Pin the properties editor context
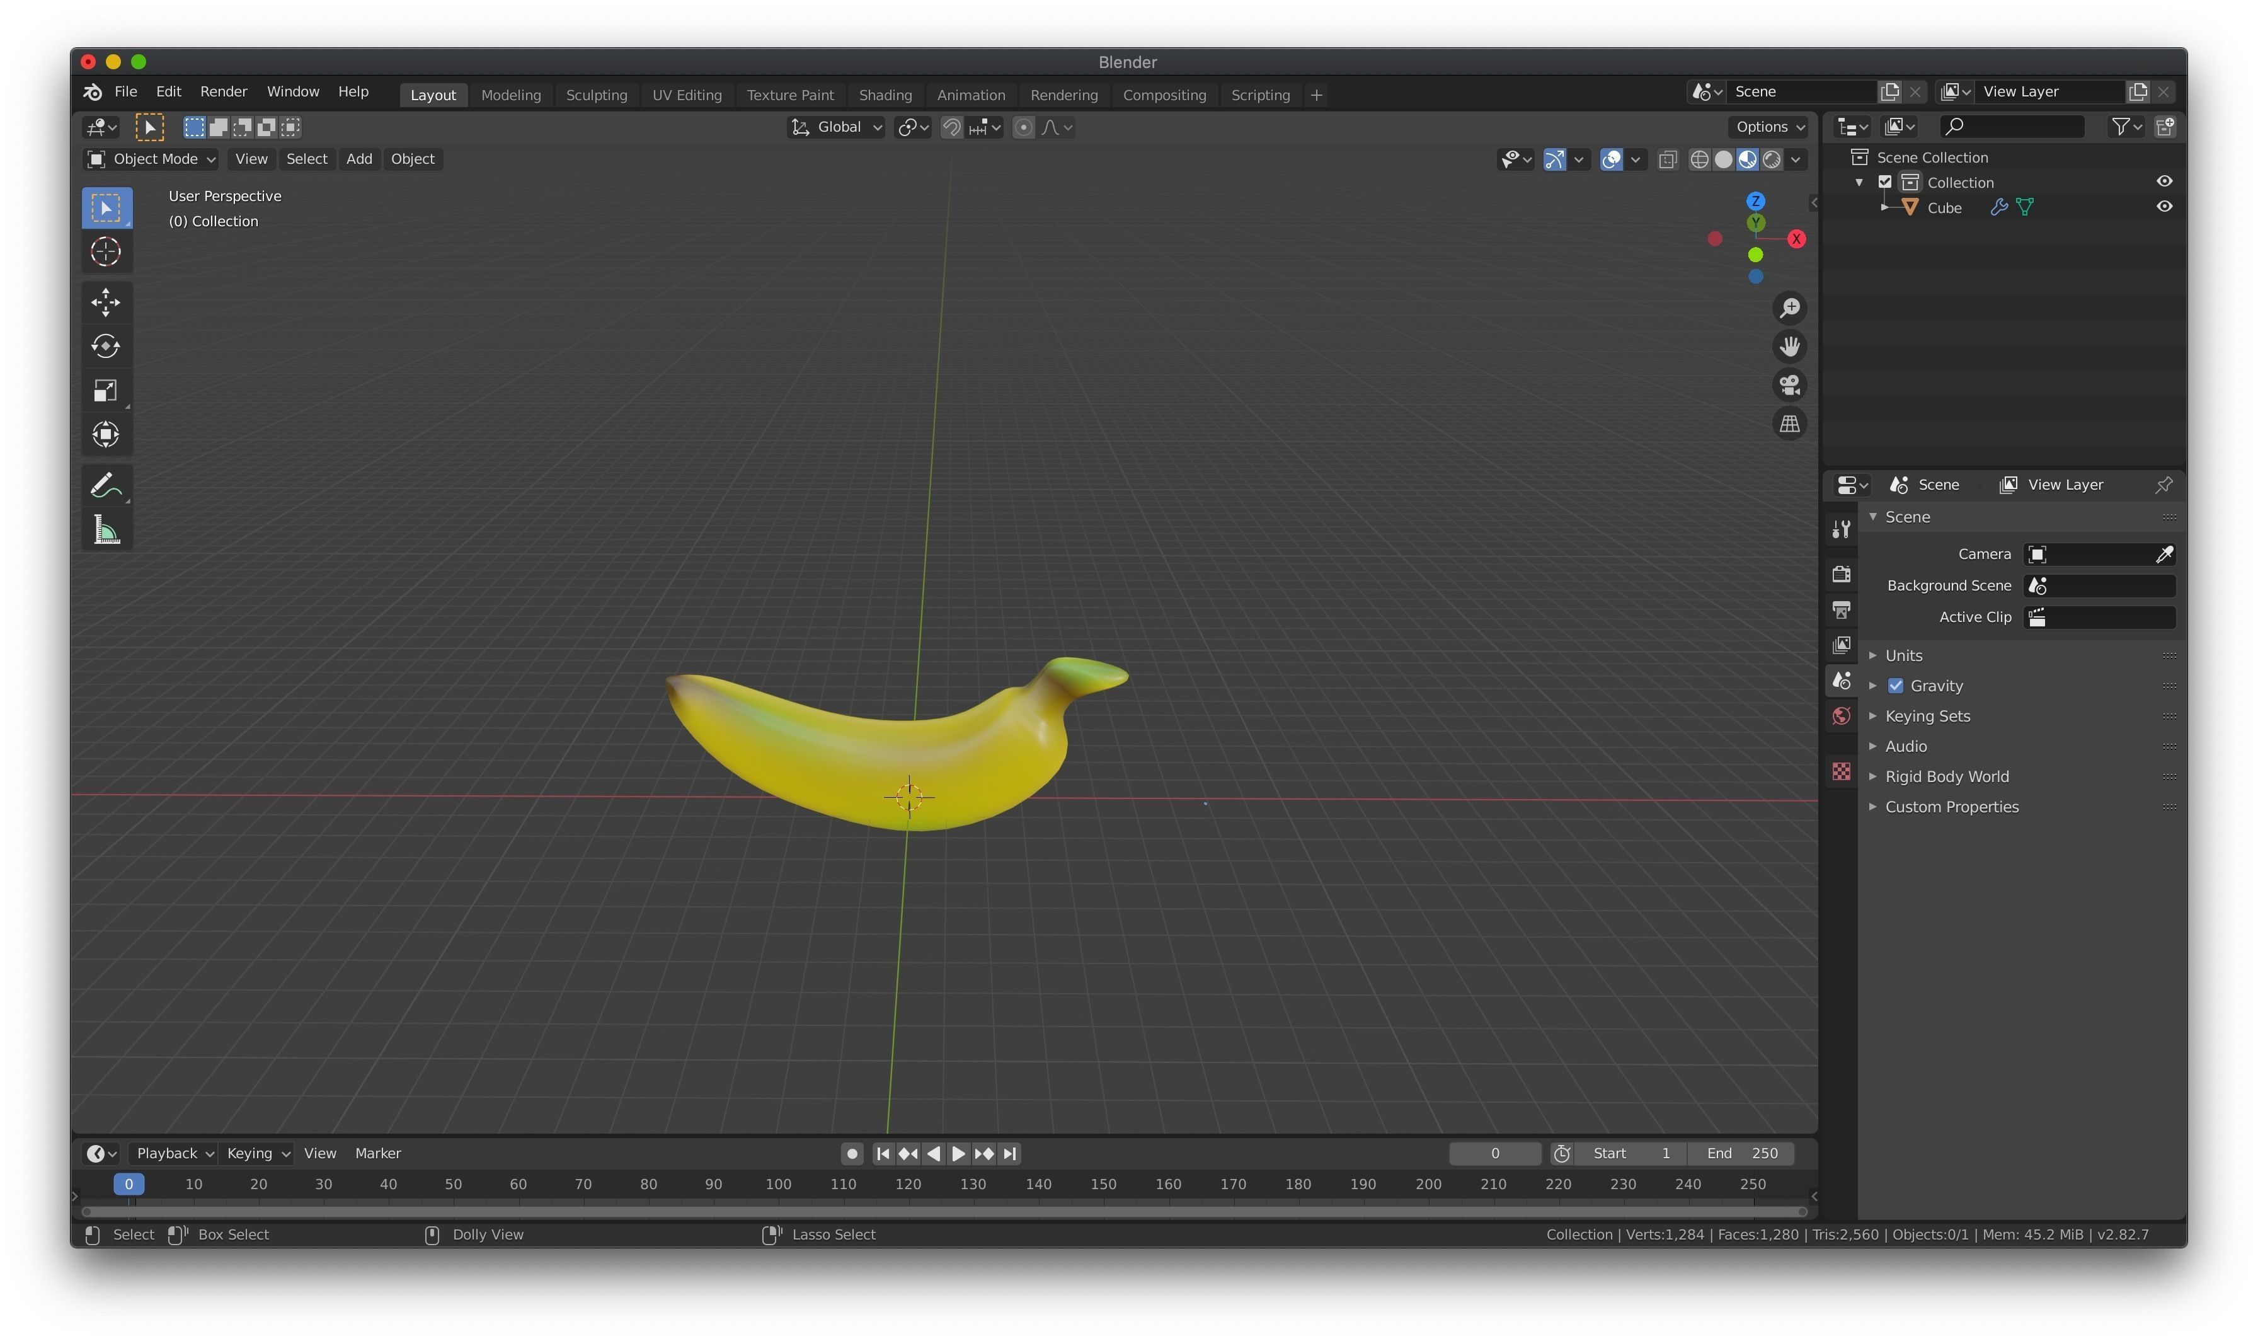 click(x=2164, y=485)
